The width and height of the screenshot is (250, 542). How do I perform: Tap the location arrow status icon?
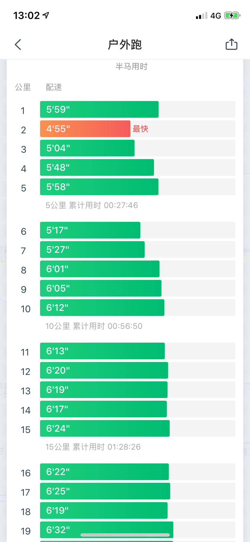click(x=46, y=15)
